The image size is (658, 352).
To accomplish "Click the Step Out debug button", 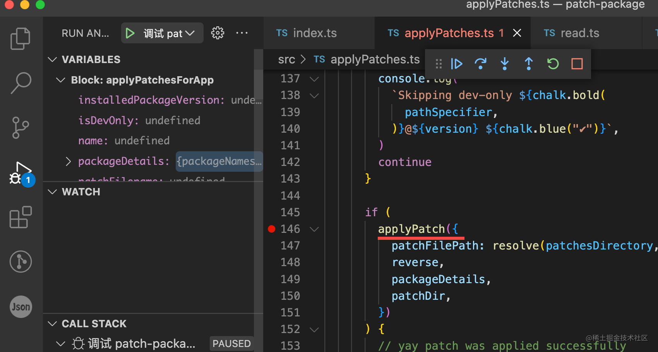I will pos(529,64).
